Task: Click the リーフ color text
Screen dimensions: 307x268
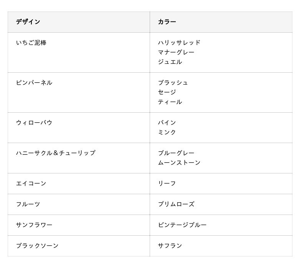Action: pyautogui.click(x=167, y=183)
